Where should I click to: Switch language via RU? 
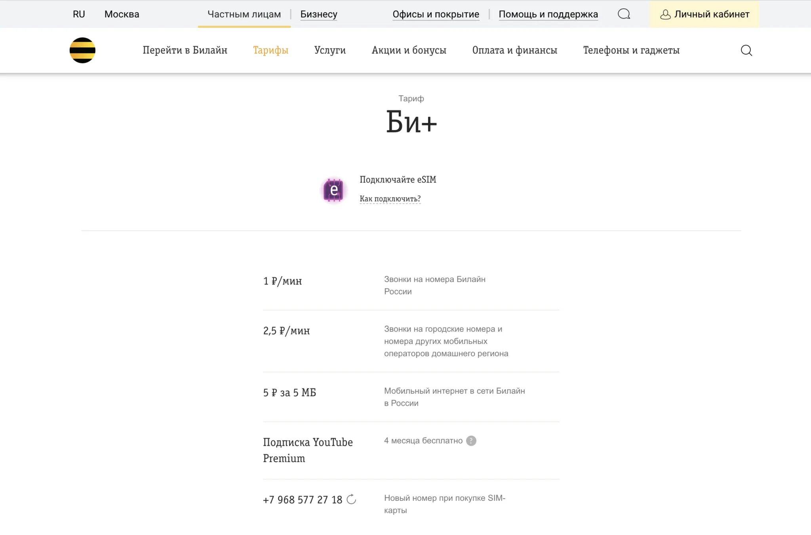click(x=79, y=14)
